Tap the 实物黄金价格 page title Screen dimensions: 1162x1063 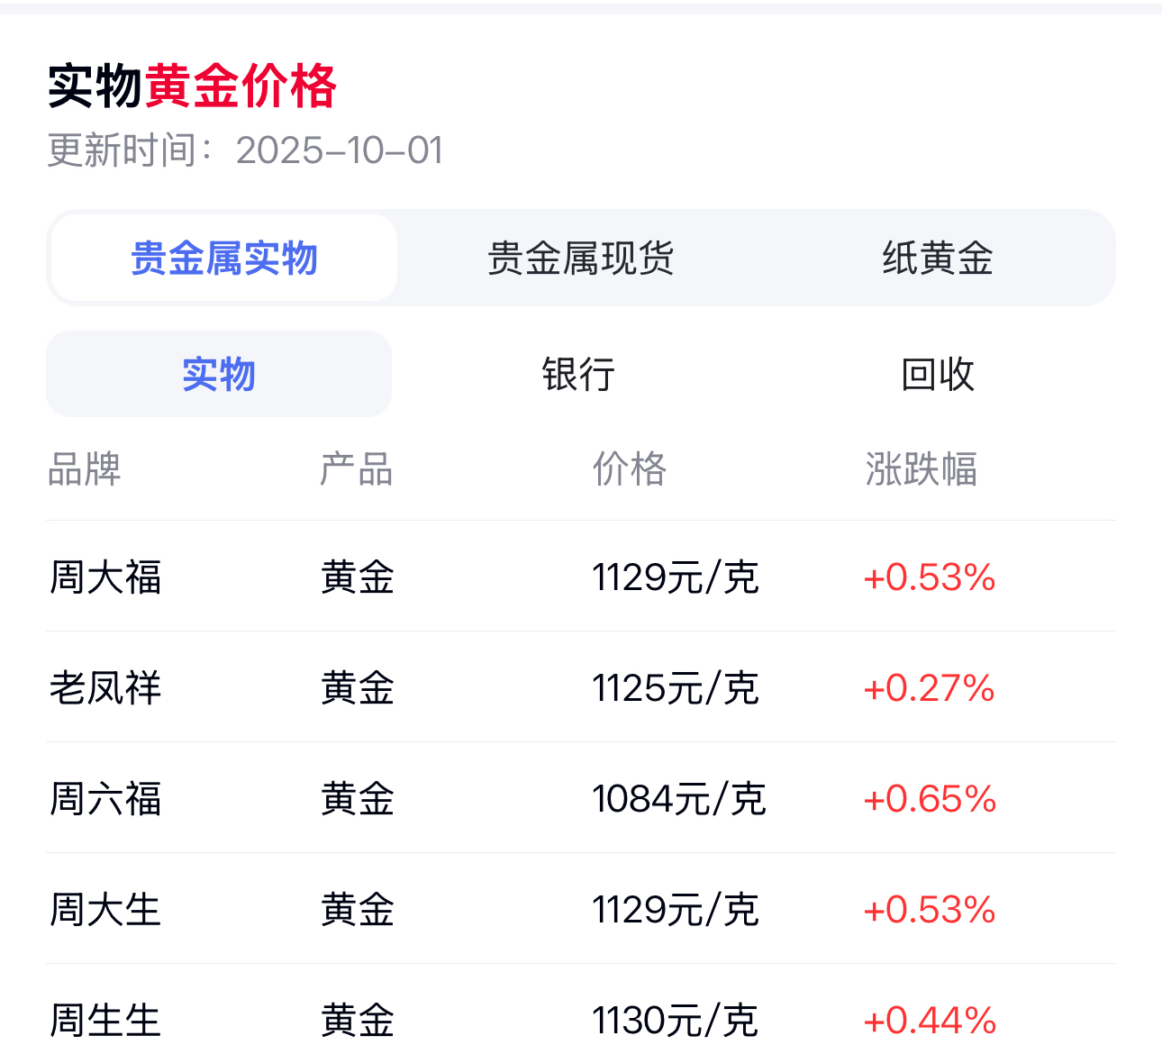click(x=192, y=86)
